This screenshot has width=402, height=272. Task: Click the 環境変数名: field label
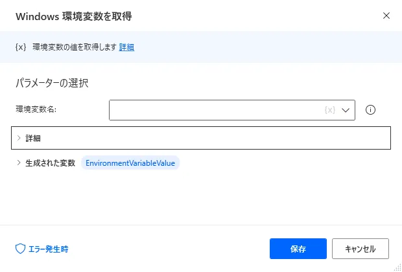(x=36, y=110)
